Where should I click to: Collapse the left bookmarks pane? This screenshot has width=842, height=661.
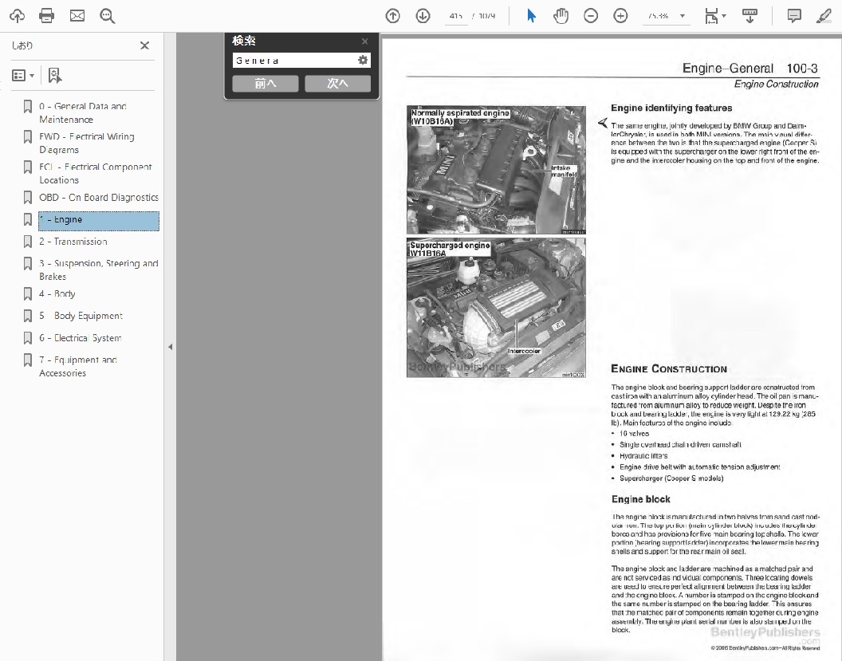(x=170, y=347)
